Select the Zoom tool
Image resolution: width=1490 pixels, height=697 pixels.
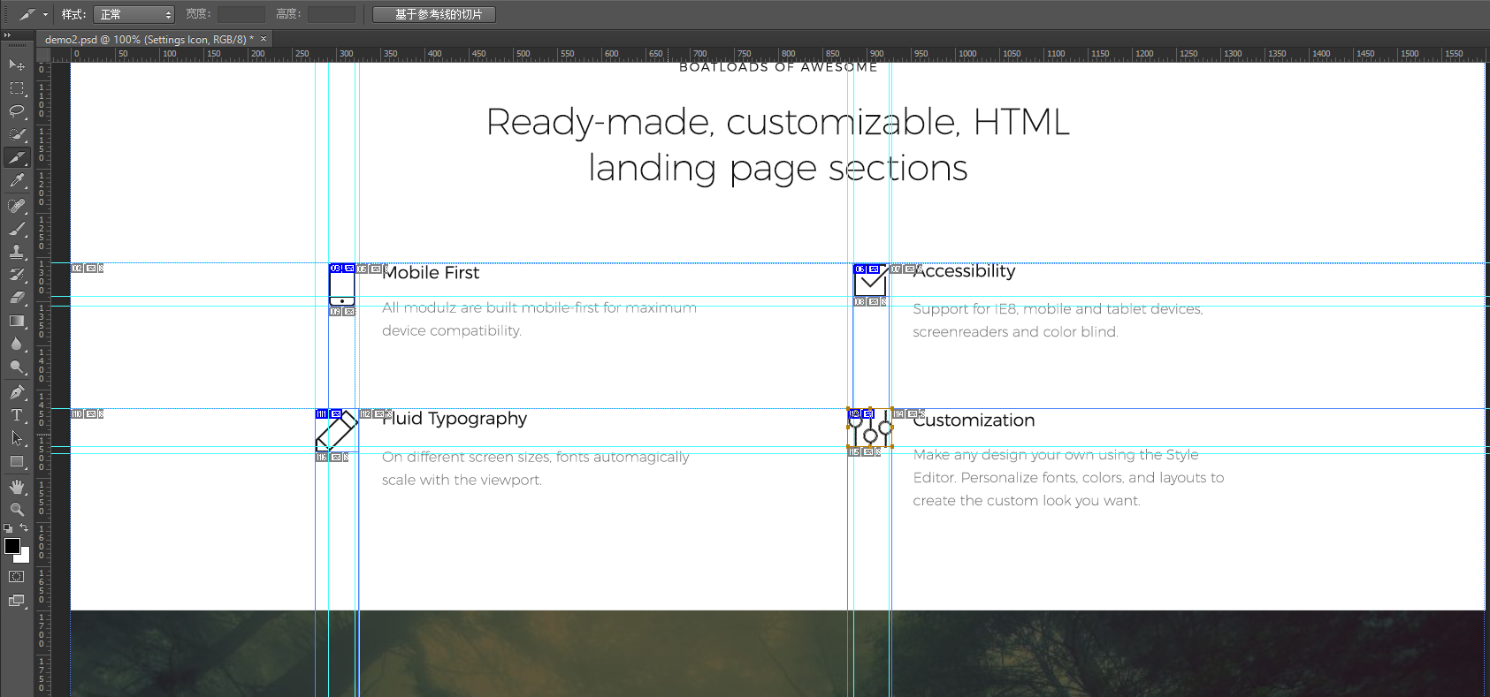pyautogui.click(x=17, y=510)
